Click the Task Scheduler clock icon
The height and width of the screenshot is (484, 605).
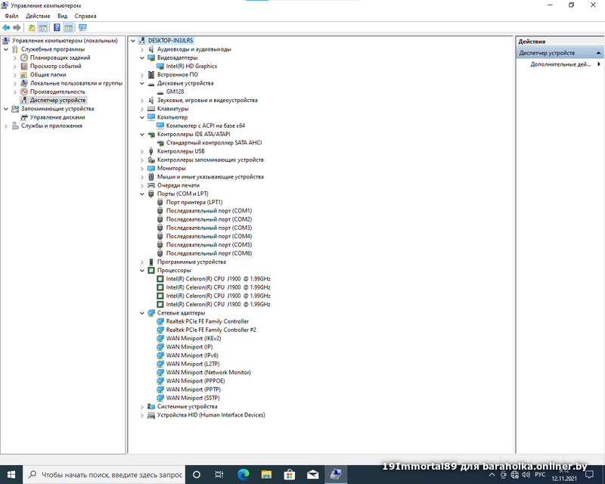pyautogui.click(x=24, y=57)
